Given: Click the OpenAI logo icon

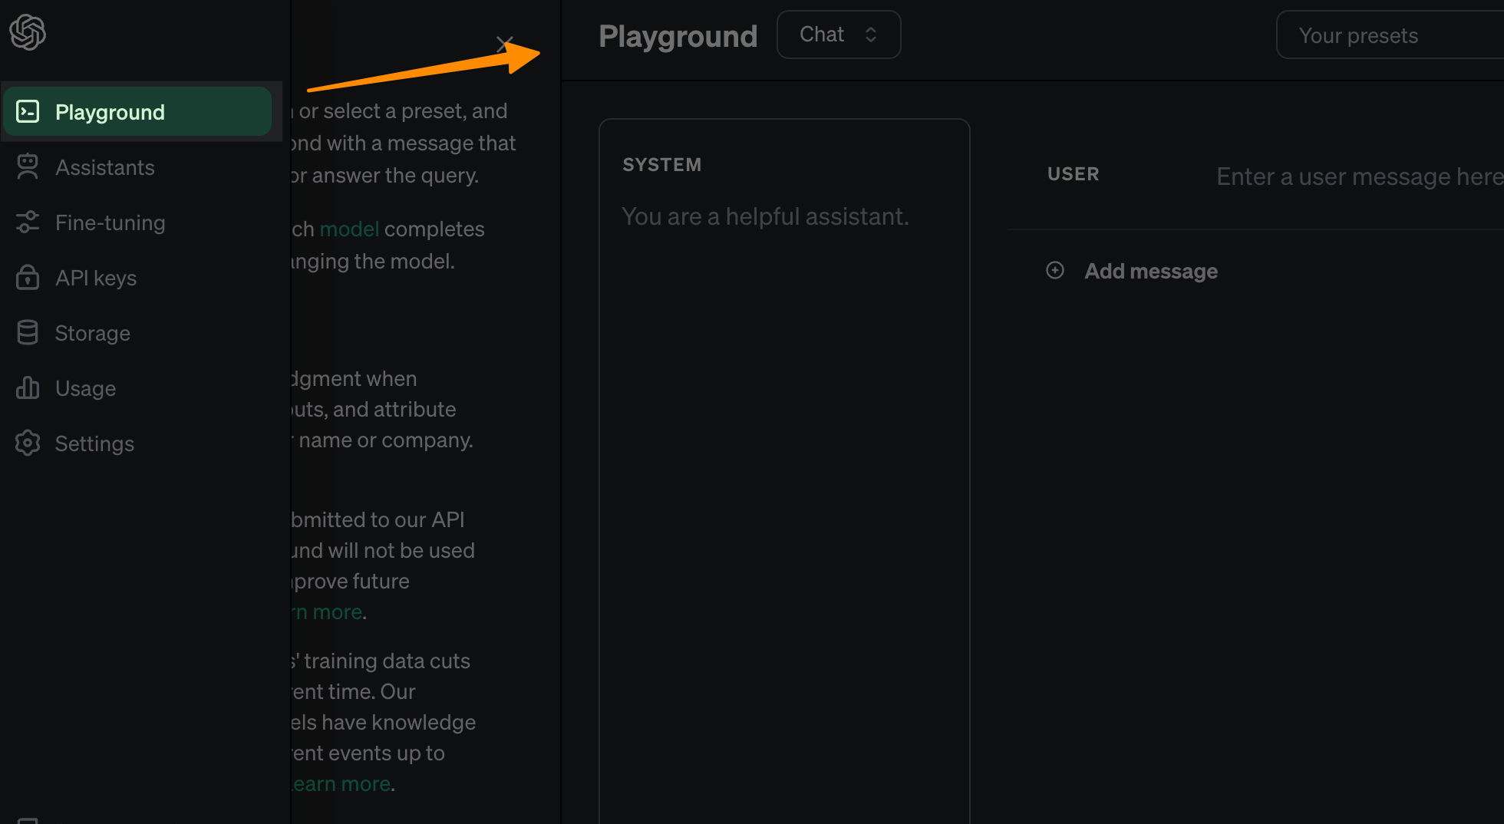Looking at the screenshot, I should 28,32.
